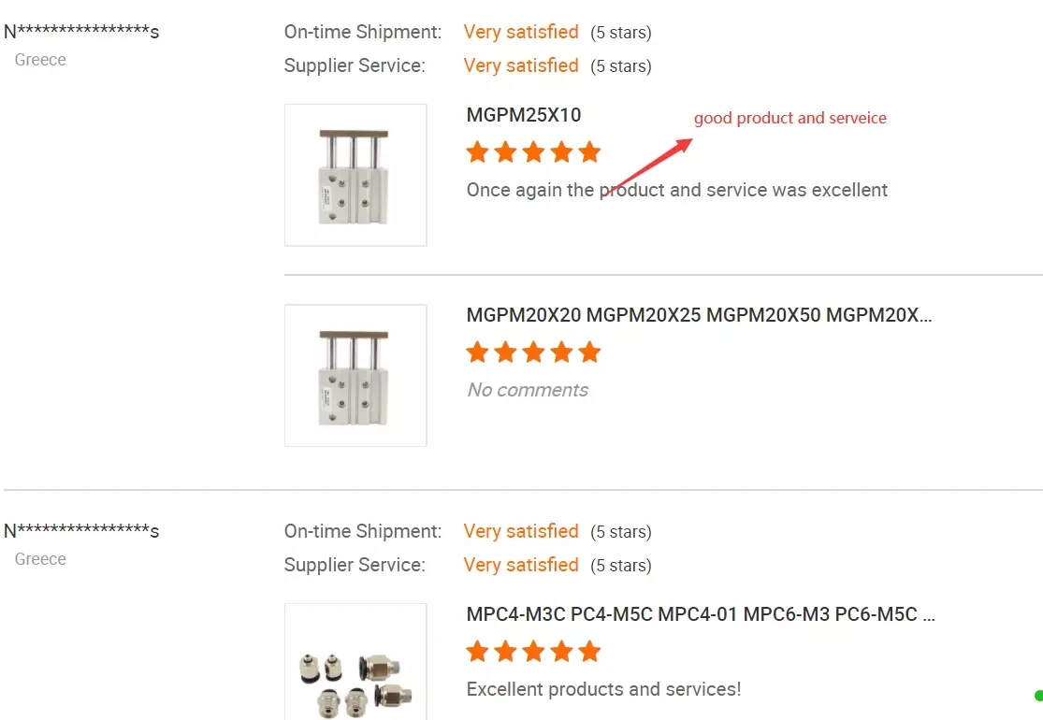Open the MGPM25X10 product title link
1043x720 pixels.
pos(523,115)
